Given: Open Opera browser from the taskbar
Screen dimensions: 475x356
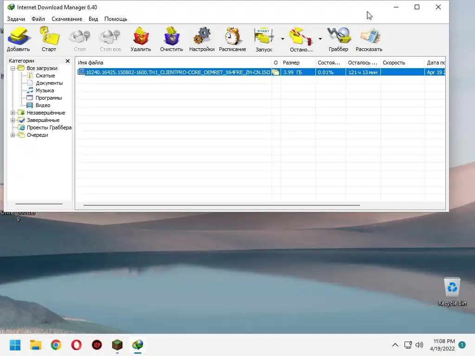Looking at the screenshot, I should [x=77, y=345].
